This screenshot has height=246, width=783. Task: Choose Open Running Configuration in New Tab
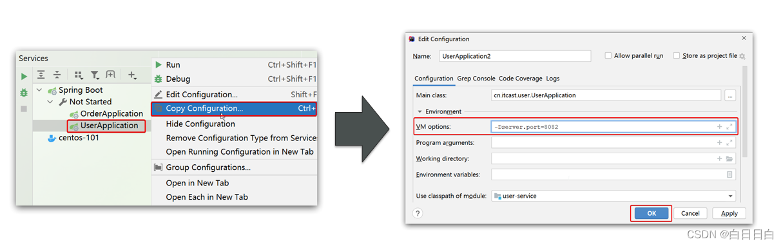[235, 152]
